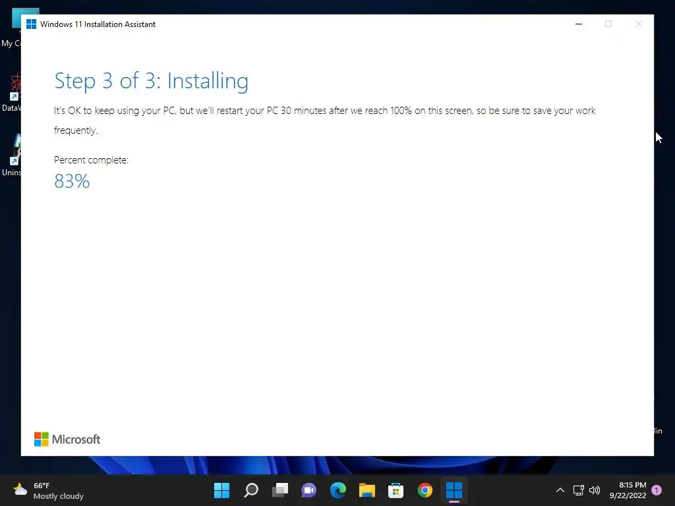
Task: Select the DataV desktop shortcut
Action: [x=11, y=92]
